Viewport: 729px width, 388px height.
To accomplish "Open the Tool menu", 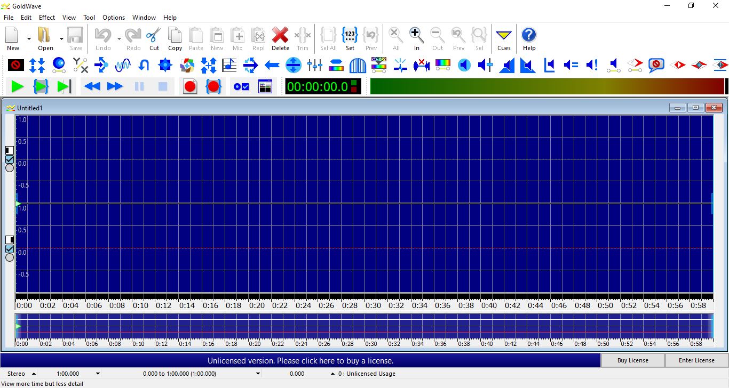I will [x=89, y=18].
